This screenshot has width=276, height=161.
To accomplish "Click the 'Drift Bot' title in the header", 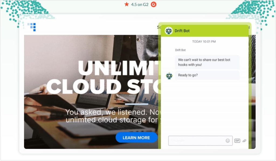I will pos(182,31).
